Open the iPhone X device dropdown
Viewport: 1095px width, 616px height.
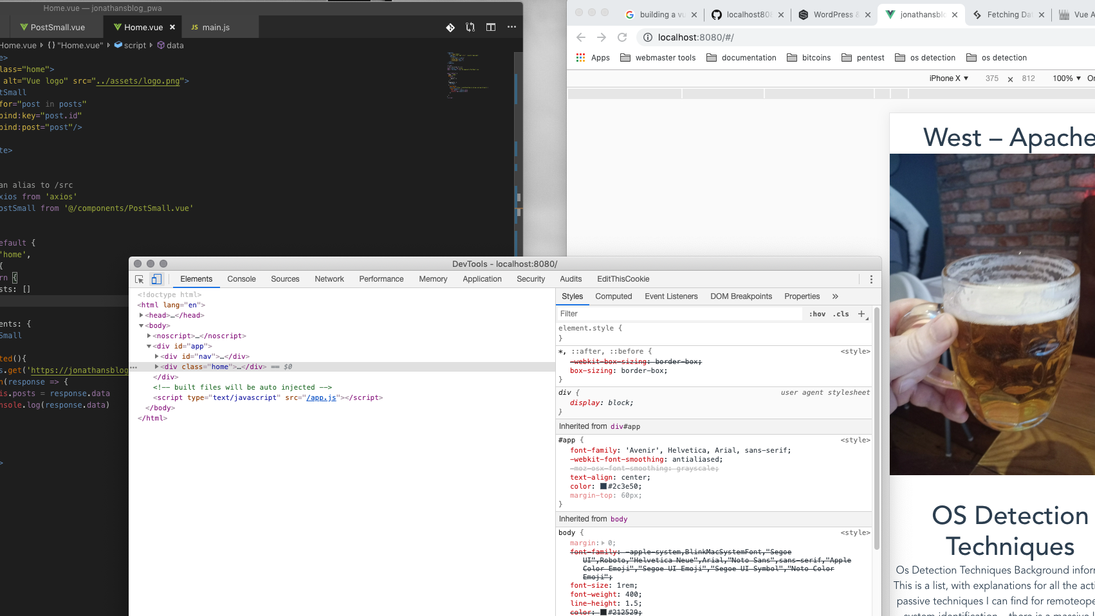948,78
